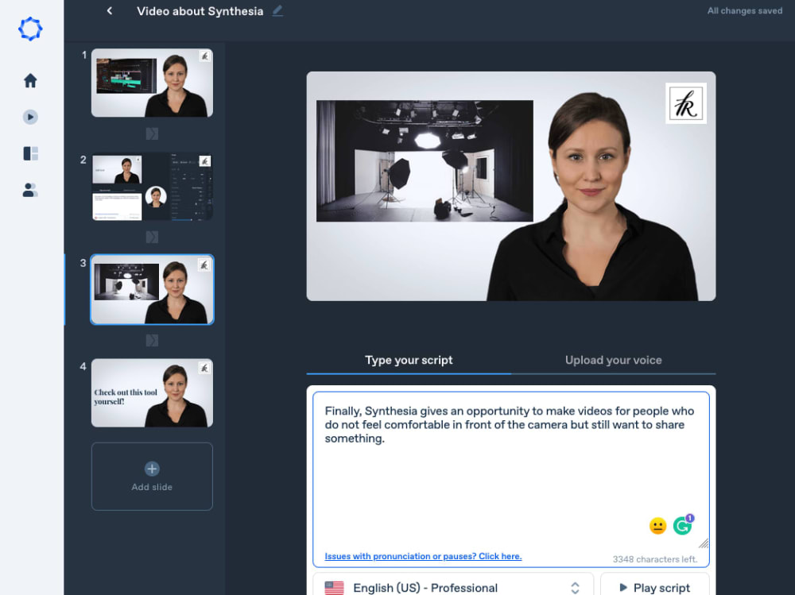Viewport: 795px width, 595px height.
Task: Click the 3348 characters left counter
Action: click(x=654, y=559)
